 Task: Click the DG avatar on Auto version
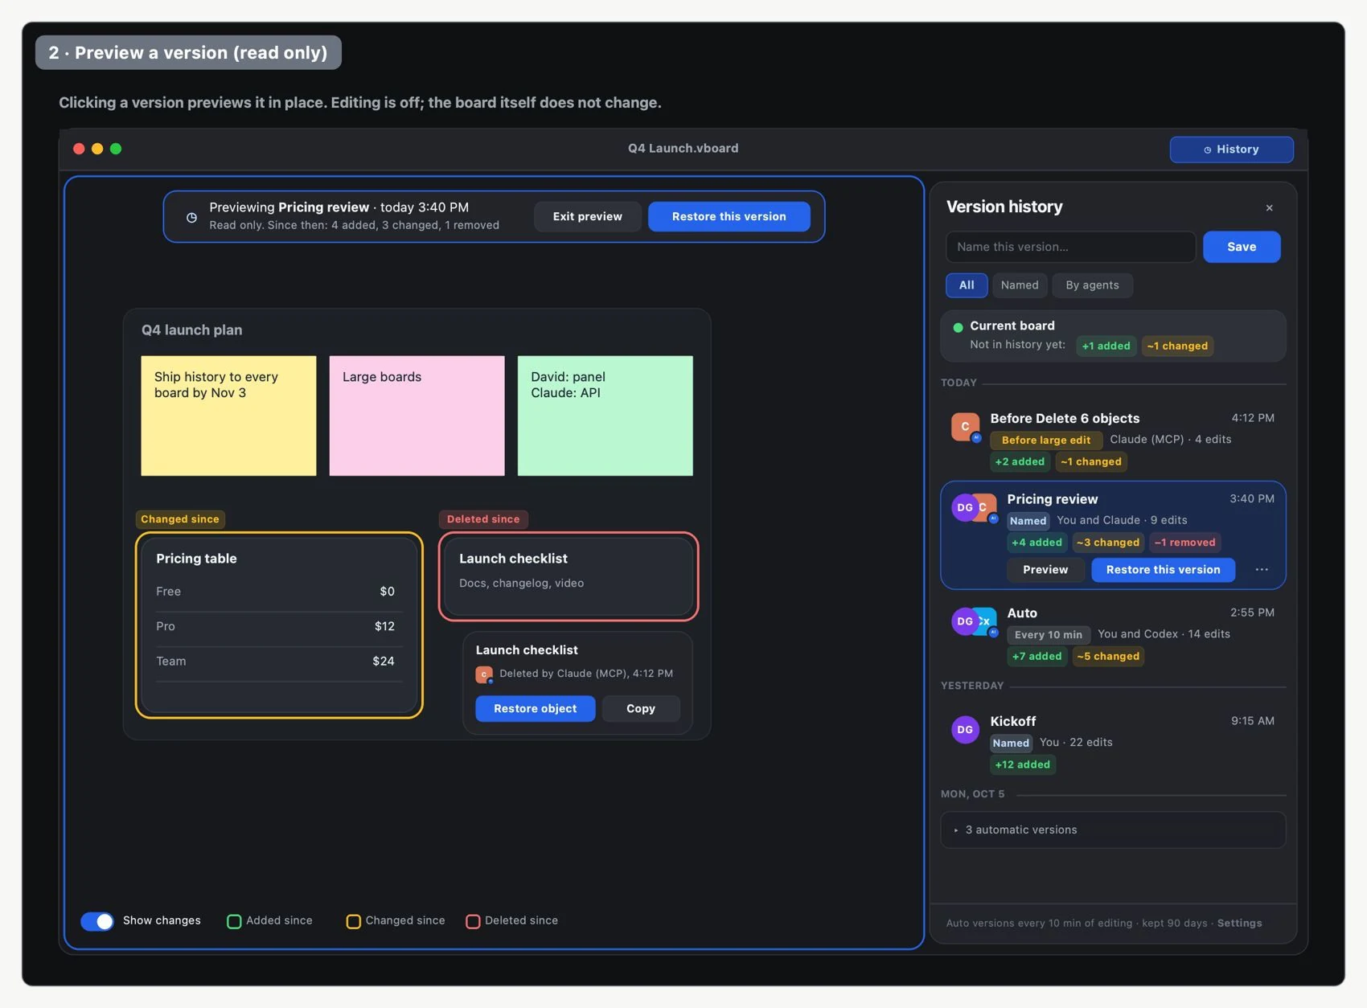pos(963,621)
